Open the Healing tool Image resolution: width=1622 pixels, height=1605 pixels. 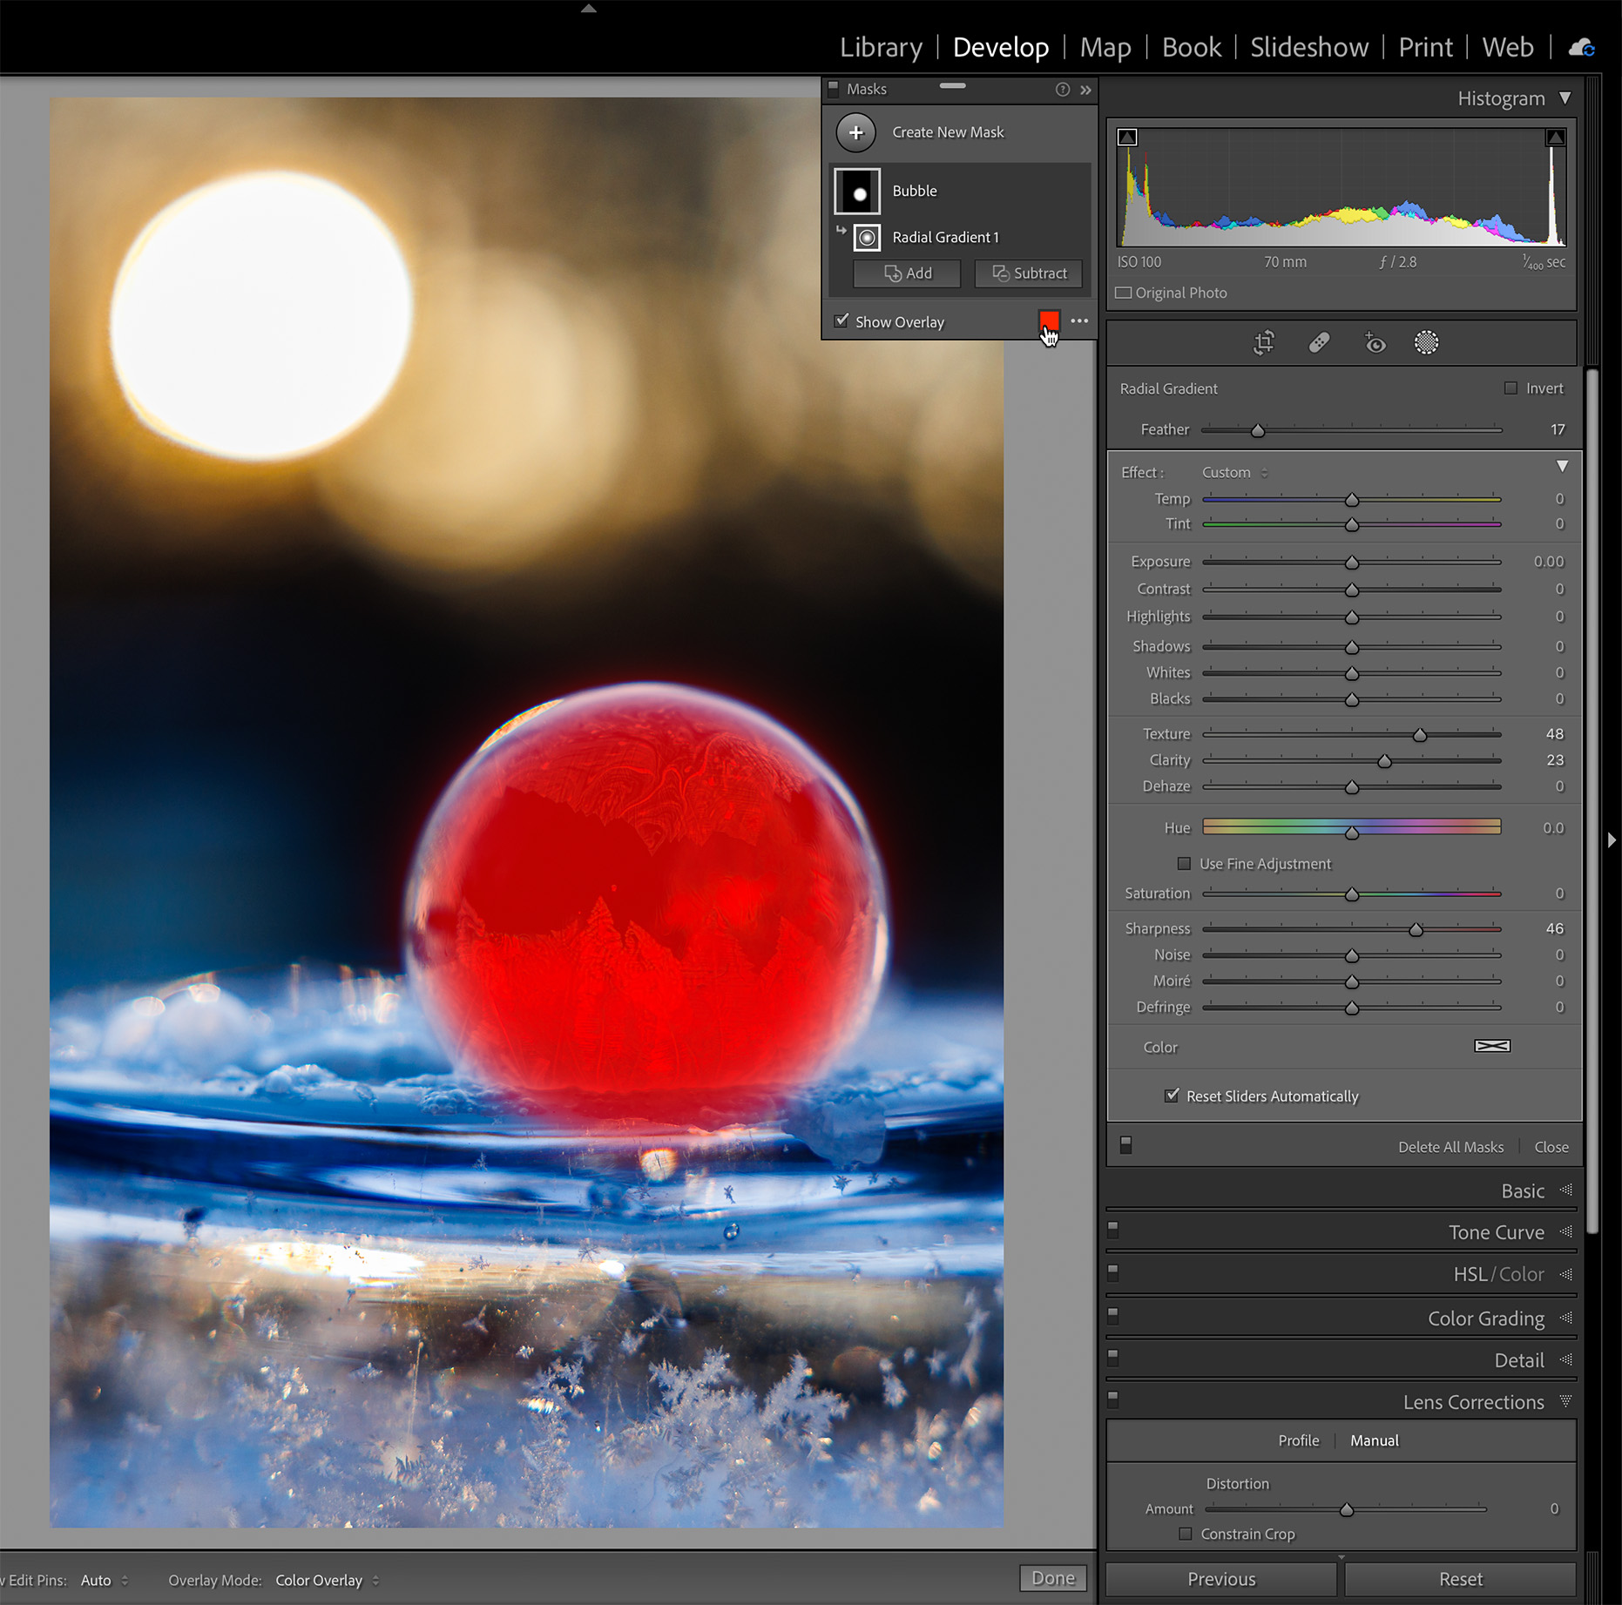click(1318, 342)
